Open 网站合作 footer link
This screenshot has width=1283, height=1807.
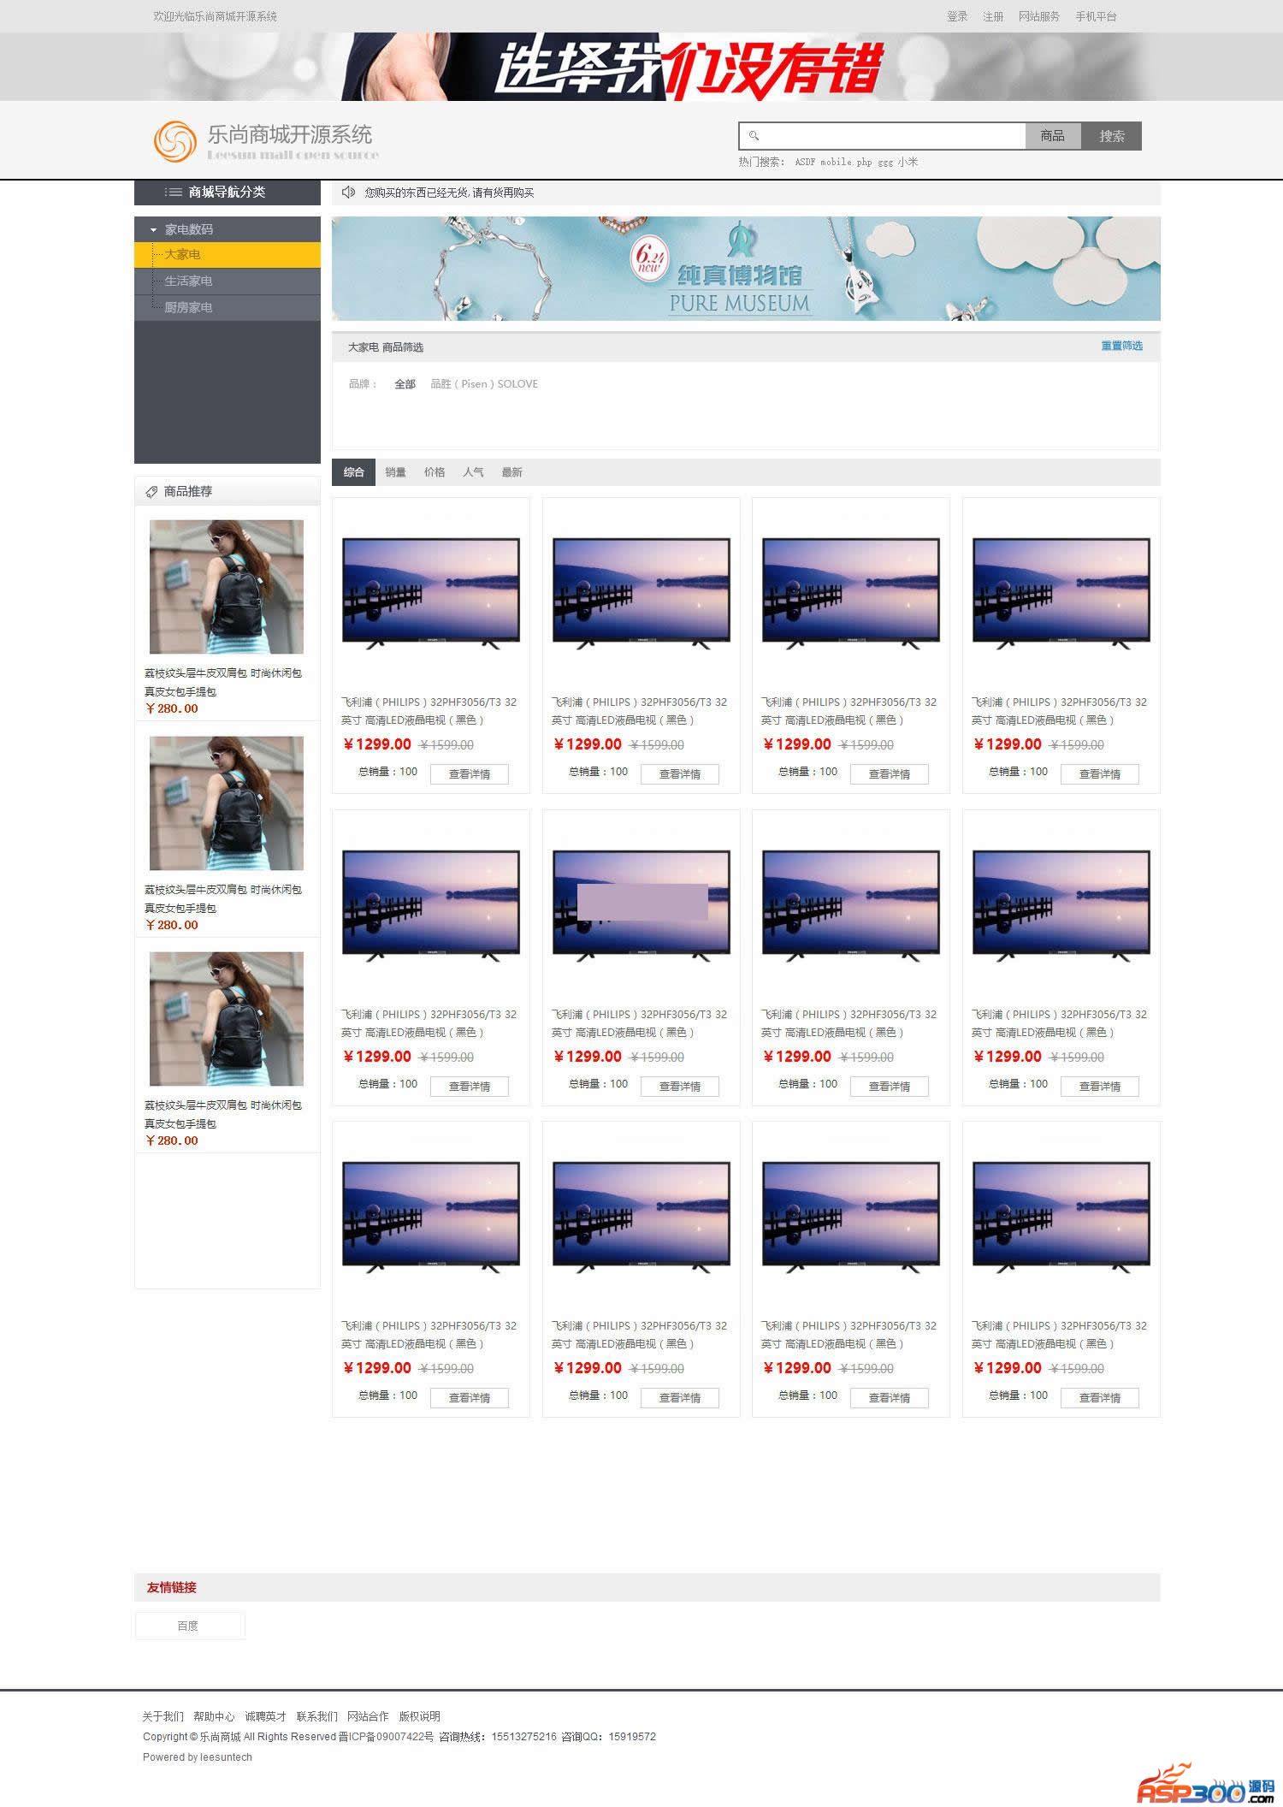[x=368, y=1716]
